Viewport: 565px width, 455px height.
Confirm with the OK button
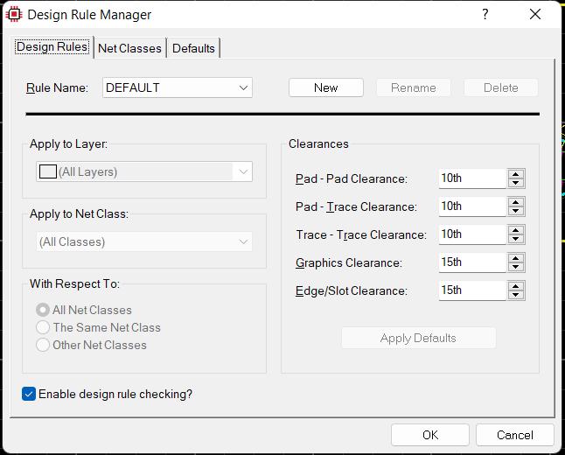coord(430,435)
